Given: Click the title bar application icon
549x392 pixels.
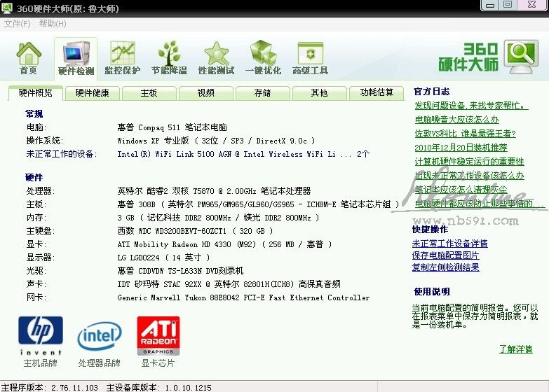Looking at the screenshot, I should point(7,8).
